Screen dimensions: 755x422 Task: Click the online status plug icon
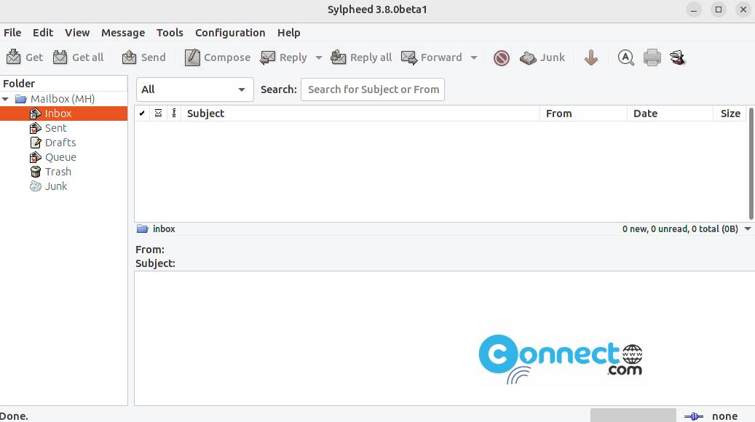click(x=693, y=416)
